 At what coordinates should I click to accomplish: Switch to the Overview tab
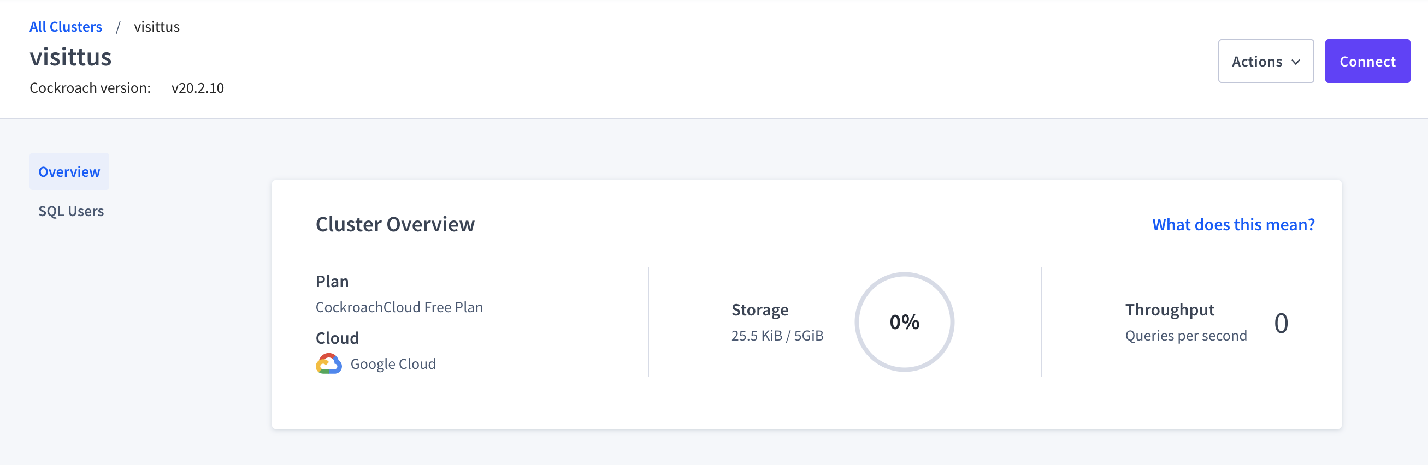coord(69,171)
